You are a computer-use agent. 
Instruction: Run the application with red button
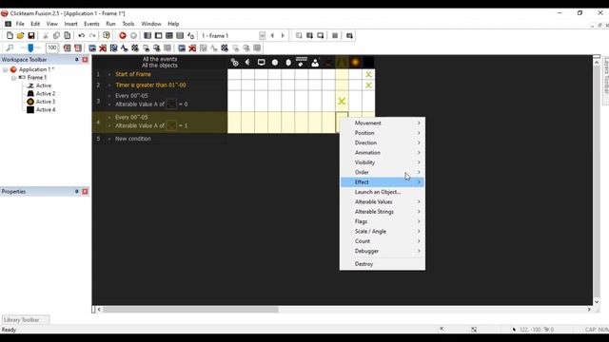tap(123, 36)
